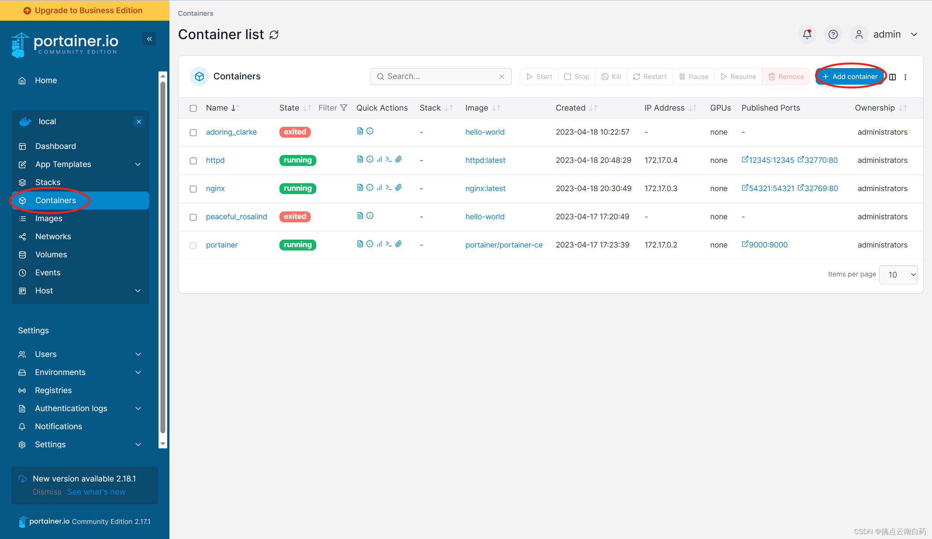Clear the search field with X icon
The height and width of the screenshot is (539, 932).
502,77
